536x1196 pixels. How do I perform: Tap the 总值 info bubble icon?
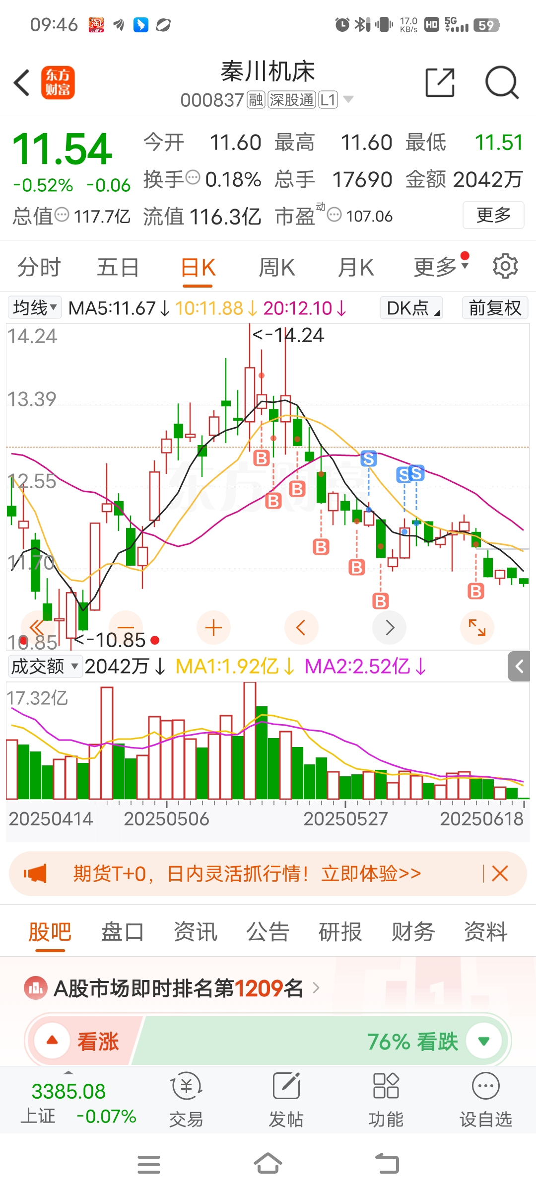[x=62, y=215]
